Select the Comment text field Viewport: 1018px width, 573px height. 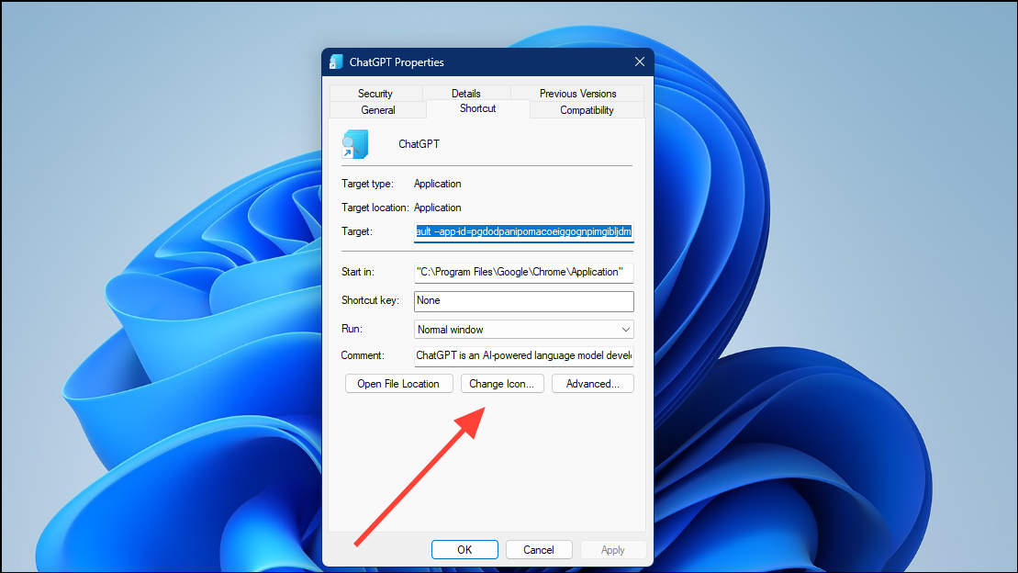pos(523,355)
